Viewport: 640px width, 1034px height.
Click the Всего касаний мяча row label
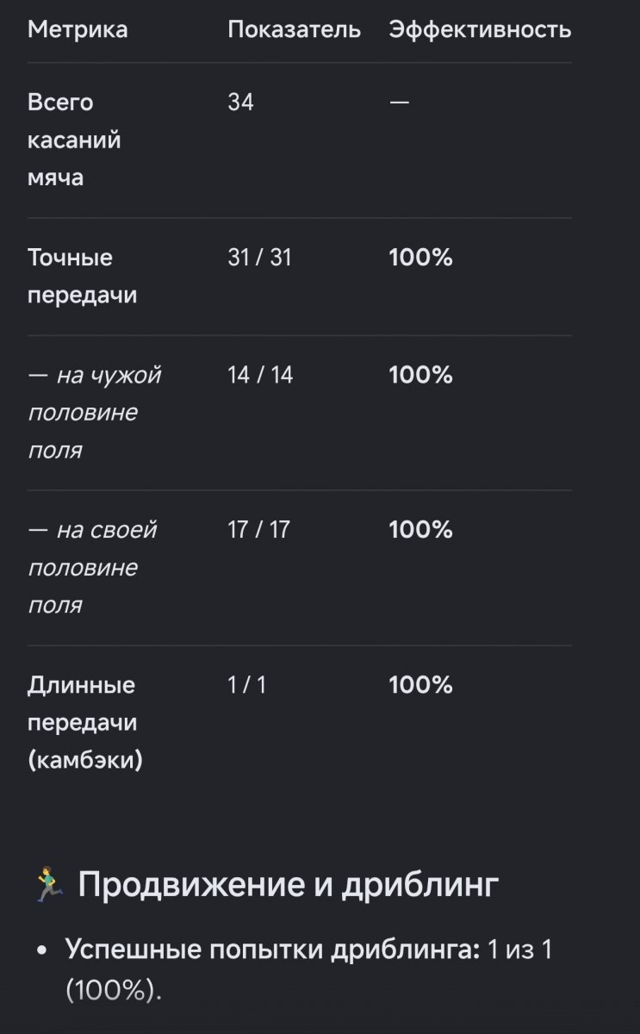click(74, 140)
